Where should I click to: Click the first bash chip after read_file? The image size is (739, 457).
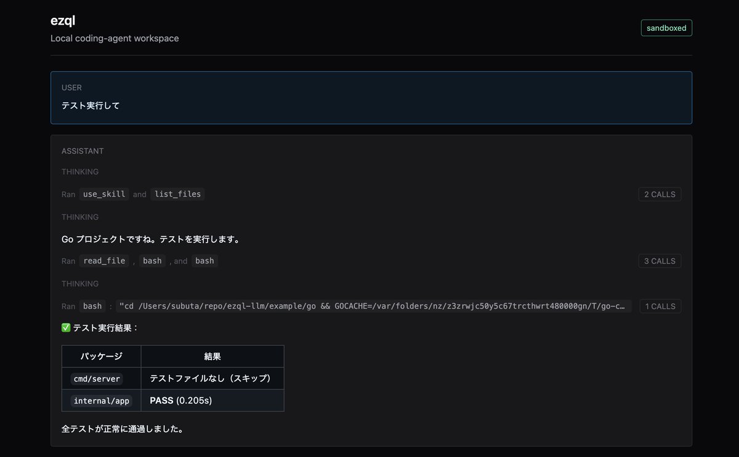(152, 261)
